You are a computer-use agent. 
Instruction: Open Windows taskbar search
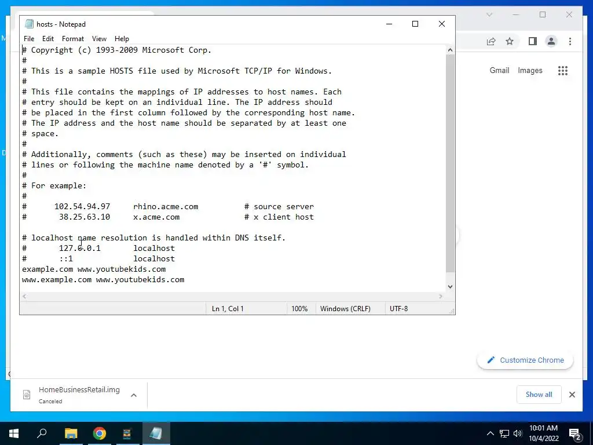42,433
